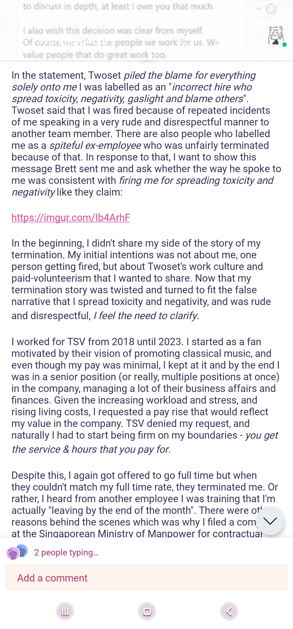Viewport: 293px width, 629px height.
Task: Tap the Android back navigation arrow
Action: (229, 612)
